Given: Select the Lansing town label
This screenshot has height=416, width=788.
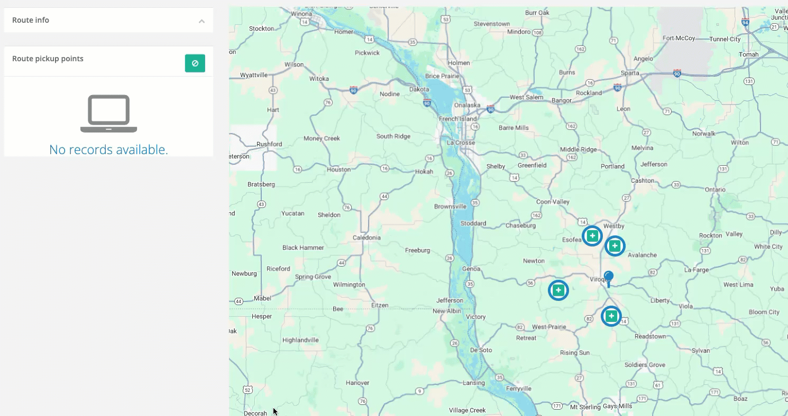Looking at the screenshot, I should click(473, 383).
